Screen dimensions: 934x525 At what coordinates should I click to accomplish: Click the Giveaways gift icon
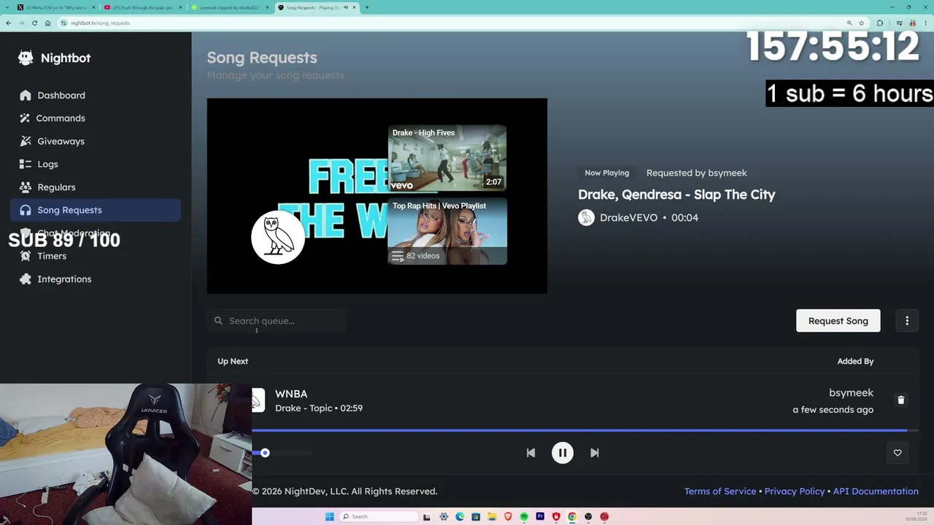(x=26, y=141)
